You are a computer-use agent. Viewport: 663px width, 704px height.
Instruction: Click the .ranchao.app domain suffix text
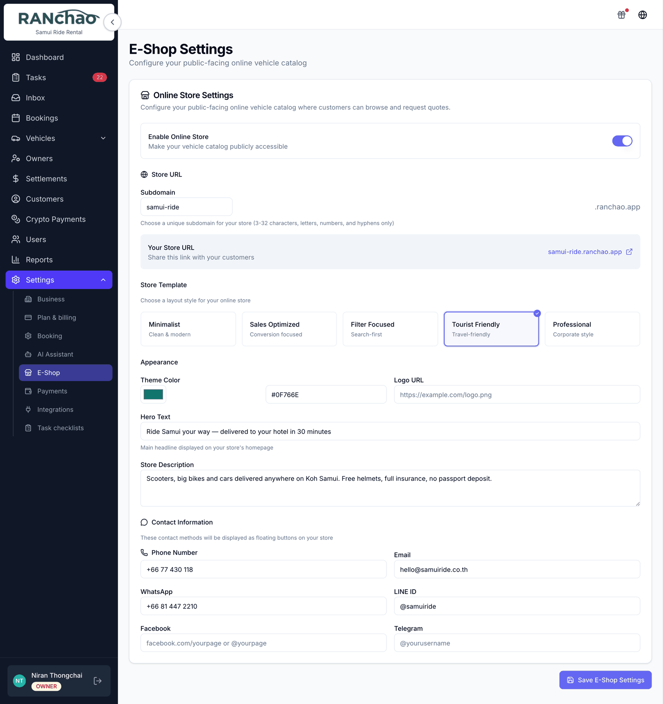(617, 207)
